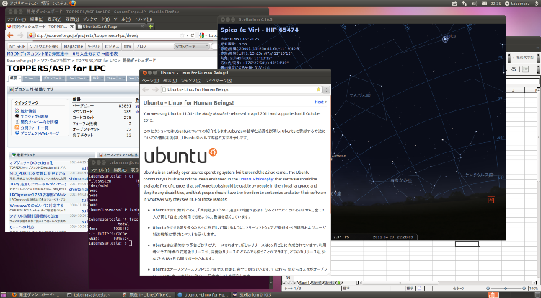Viewport: 541px width, 298px height.
Task: Open the network indicator in the top panel
Action: 465,4
